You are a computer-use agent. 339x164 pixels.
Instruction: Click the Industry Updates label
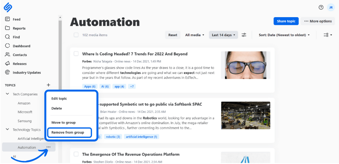coord(27,73)
